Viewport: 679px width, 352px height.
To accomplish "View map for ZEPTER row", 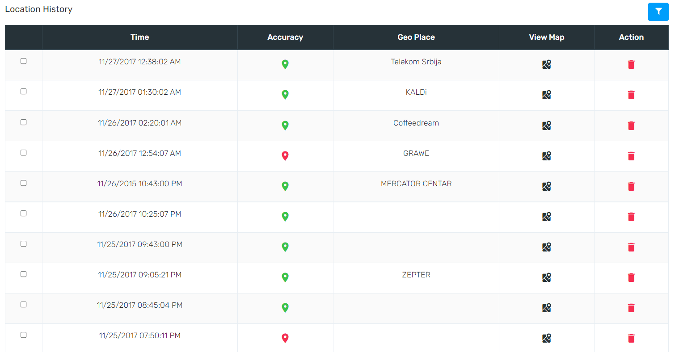I will coord(547,277).
